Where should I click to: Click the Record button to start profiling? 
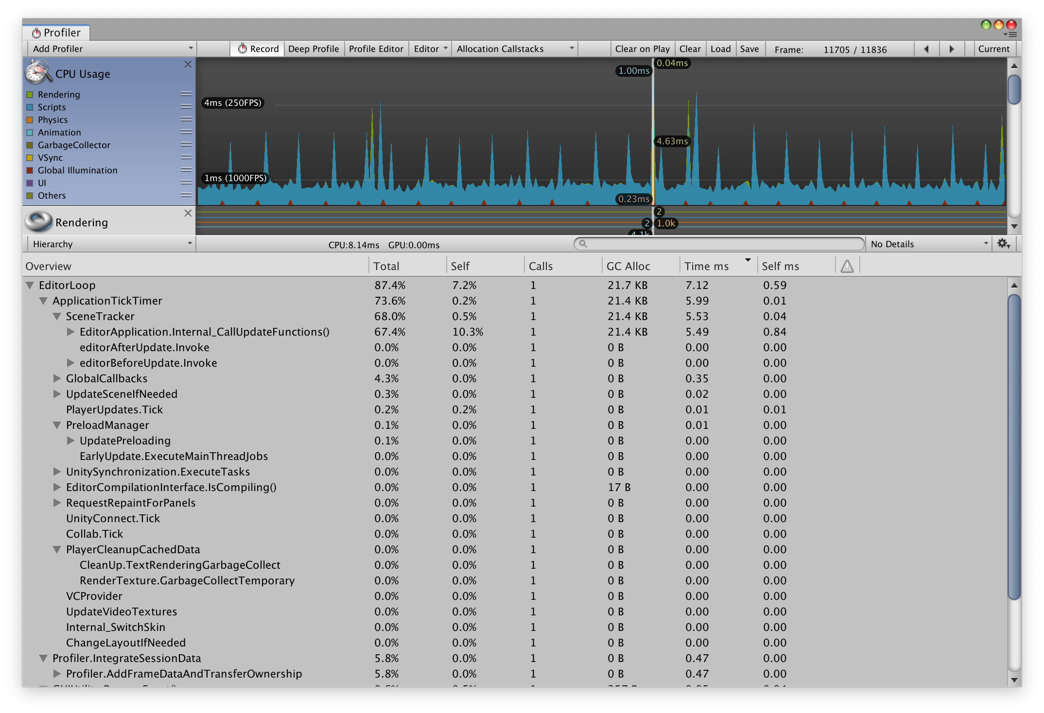point(258,49)
